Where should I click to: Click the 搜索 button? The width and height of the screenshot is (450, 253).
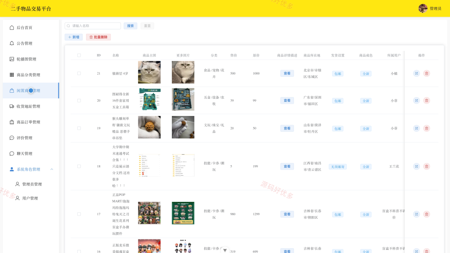click(x=130, y=26)
